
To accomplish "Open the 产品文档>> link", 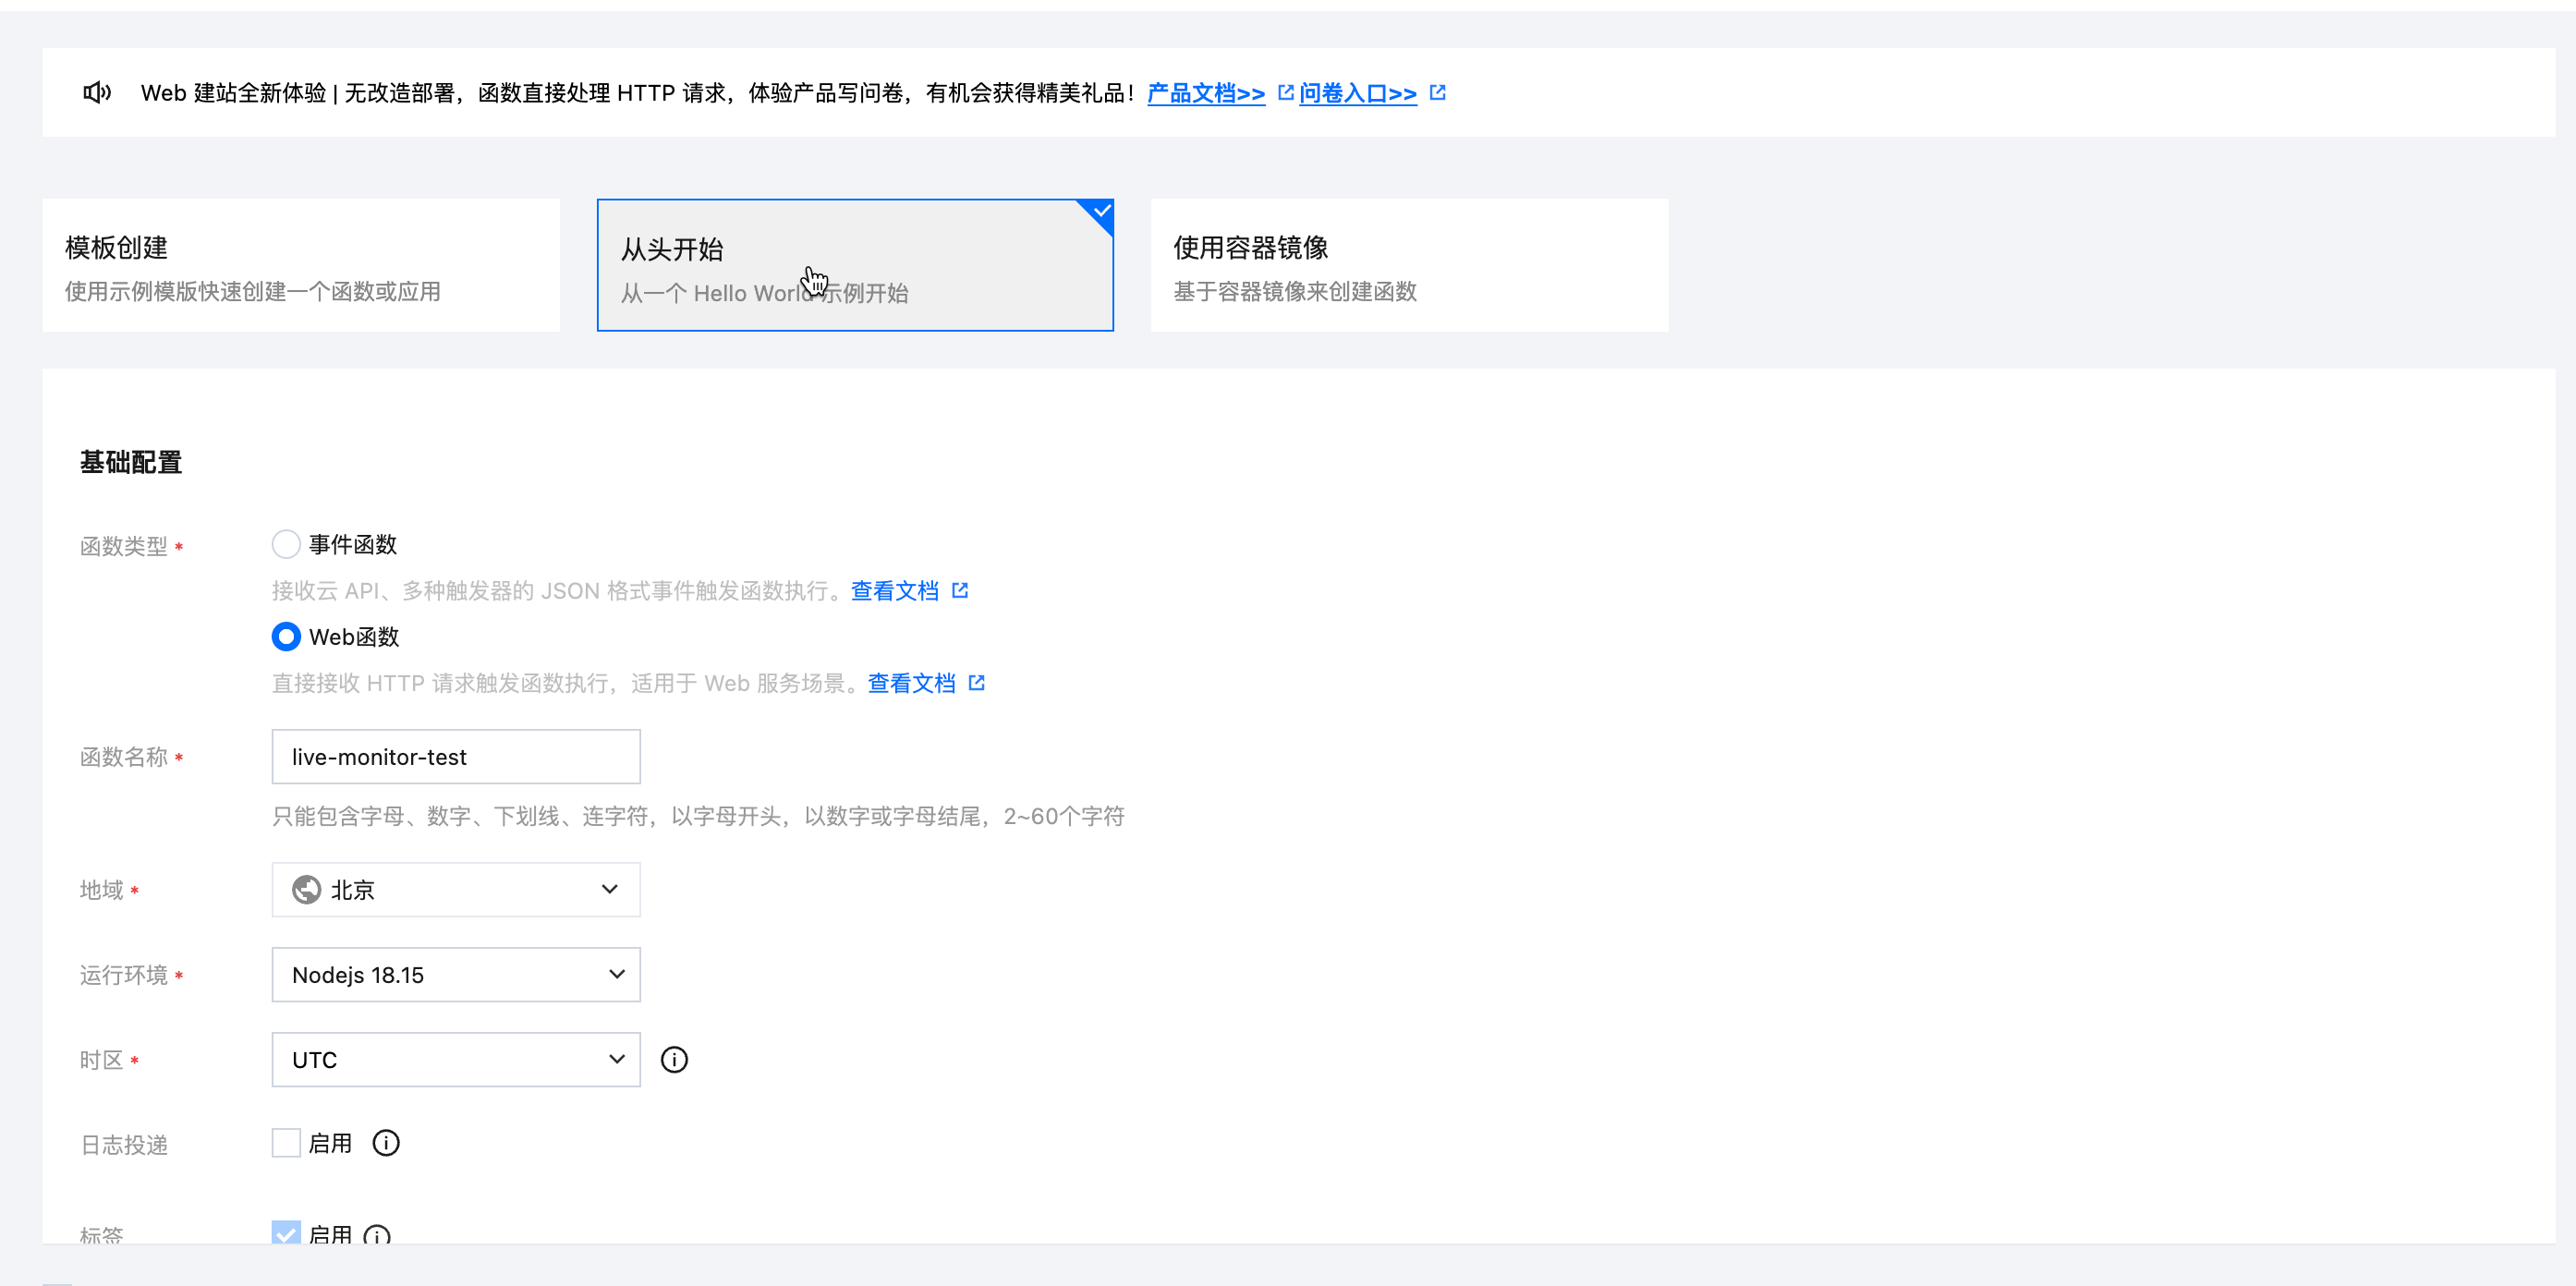I will pyautogui.click(x=1206, y=93).
